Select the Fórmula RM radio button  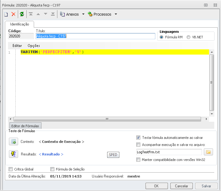(161, 37)
